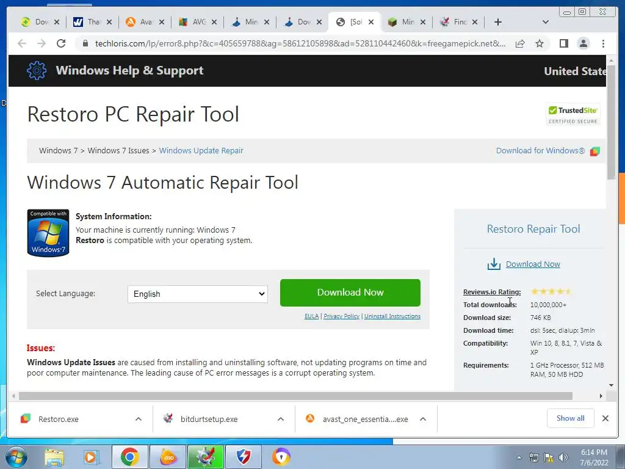Click the share page icon
This screenshot has height=469, width=625.
pyautogui.click(x=520, y=43)
